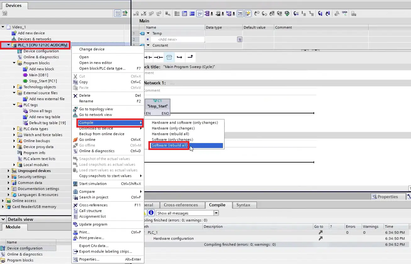Collapse the Program blocks folder
The height and width of the screenshot is (264, 411).
coord(14,63)
